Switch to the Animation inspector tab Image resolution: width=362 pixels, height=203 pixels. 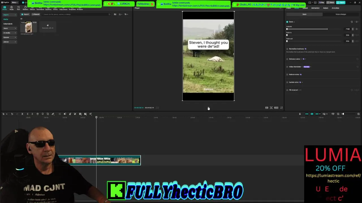(x=315, y=8)
